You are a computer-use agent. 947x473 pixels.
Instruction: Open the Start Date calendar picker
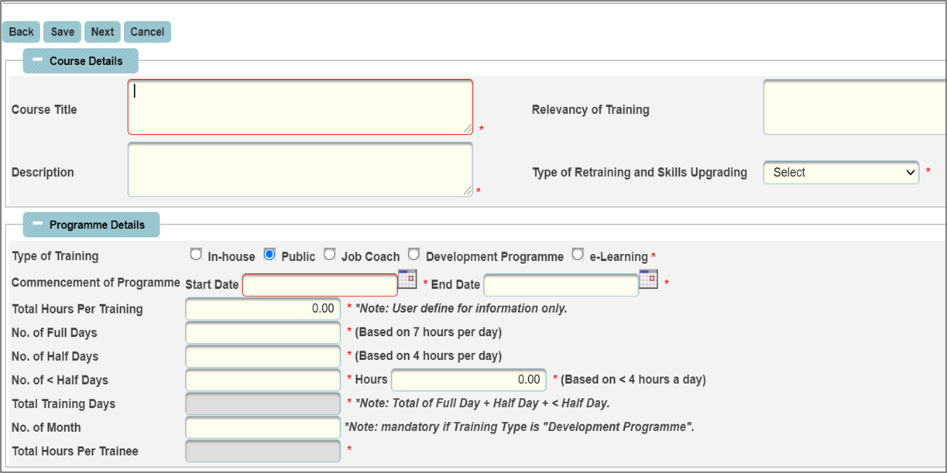[x=407, y=279]
